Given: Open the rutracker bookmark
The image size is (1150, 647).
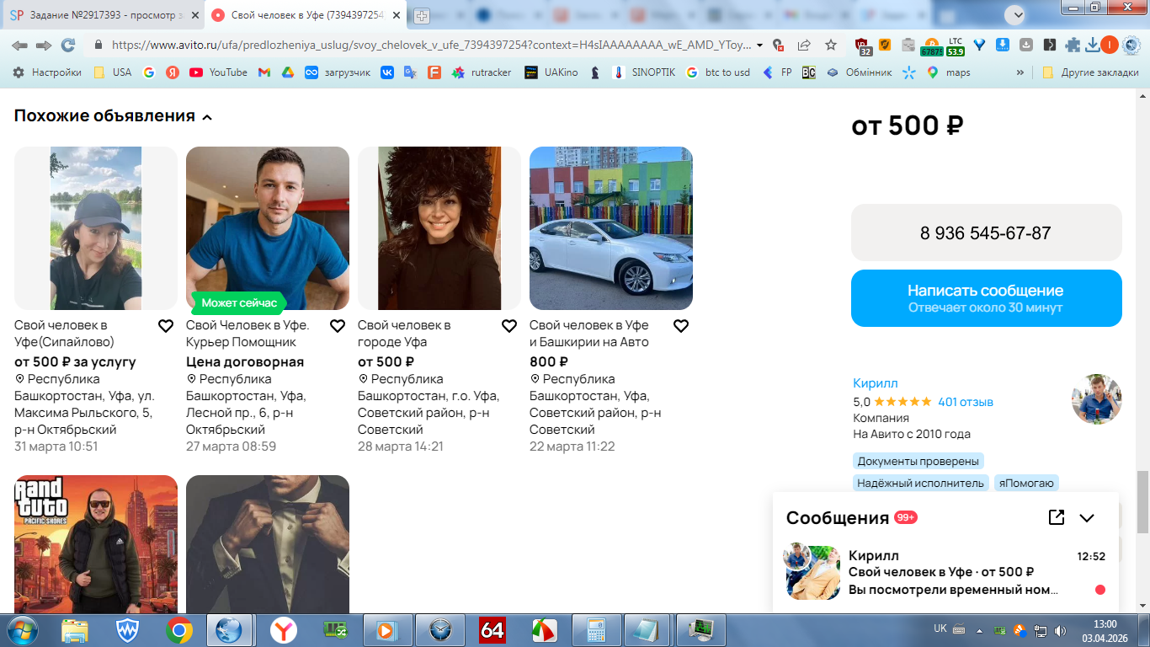Looking at the screenshot, I should (x=482, y=72).
